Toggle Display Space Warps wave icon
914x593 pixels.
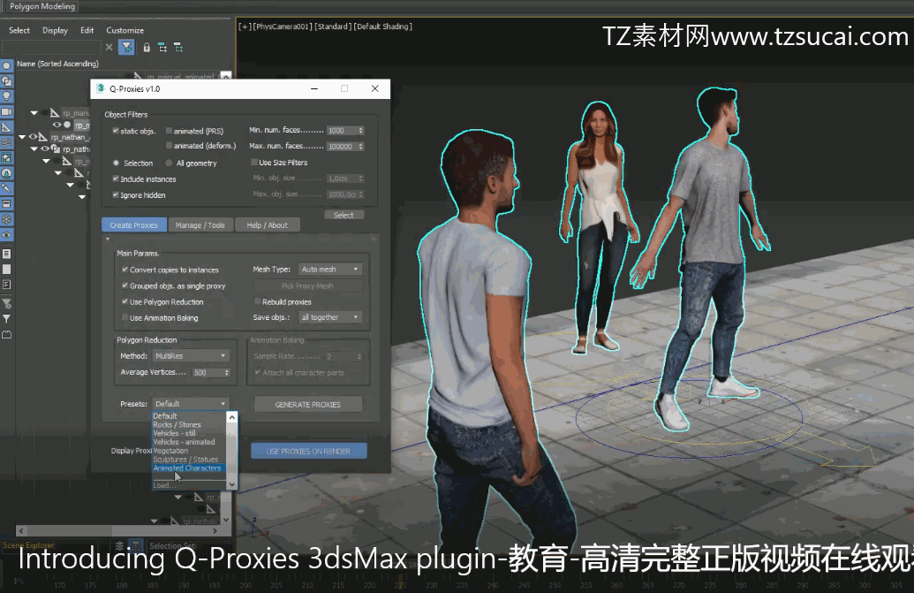point(6,142)
